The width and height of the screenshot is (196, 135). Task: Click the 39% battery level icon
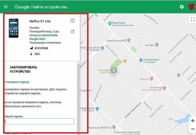[x=31, y=54]
